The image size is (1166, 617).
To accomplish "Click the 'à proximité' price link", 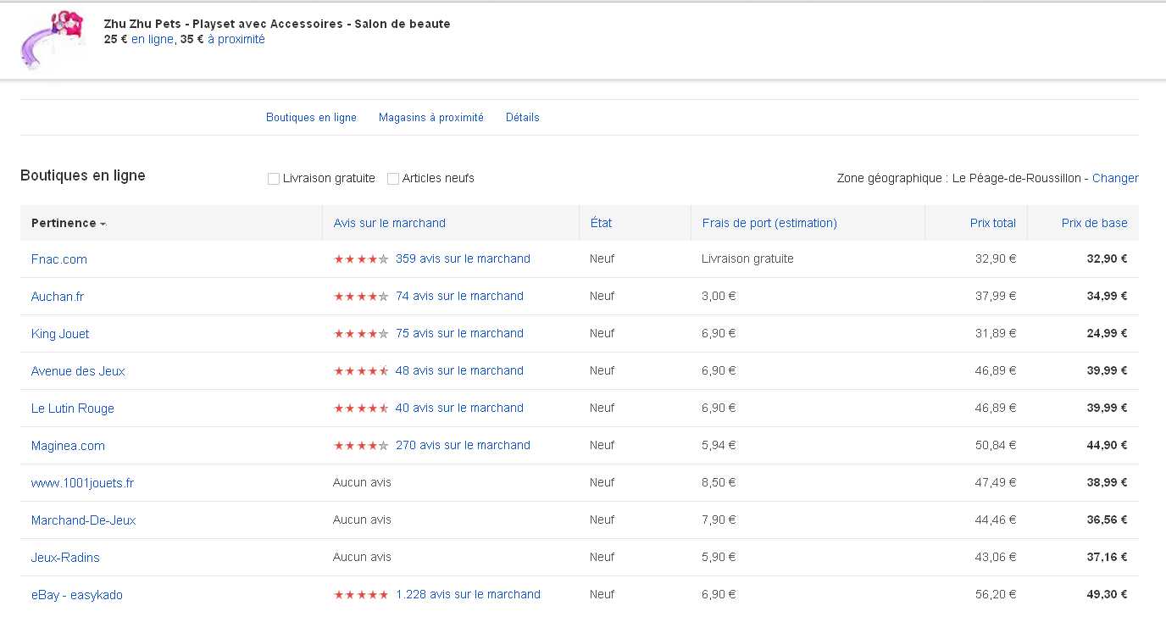I will coord(236,39).
